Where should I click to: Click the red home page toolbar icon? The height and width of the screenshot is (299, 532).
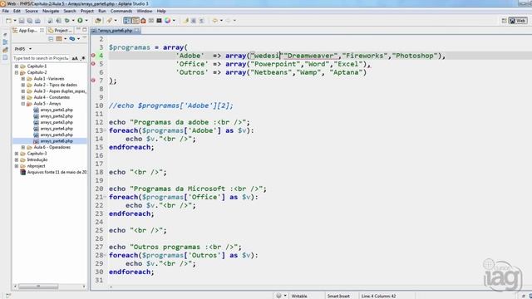coord(143,21)
